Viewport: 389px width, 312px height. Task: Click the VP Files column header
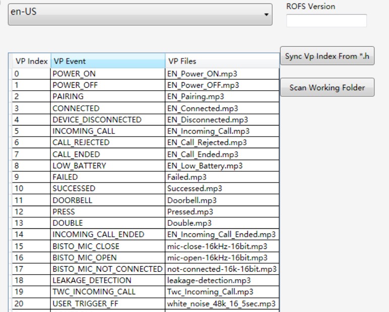[x=222, y=61]
